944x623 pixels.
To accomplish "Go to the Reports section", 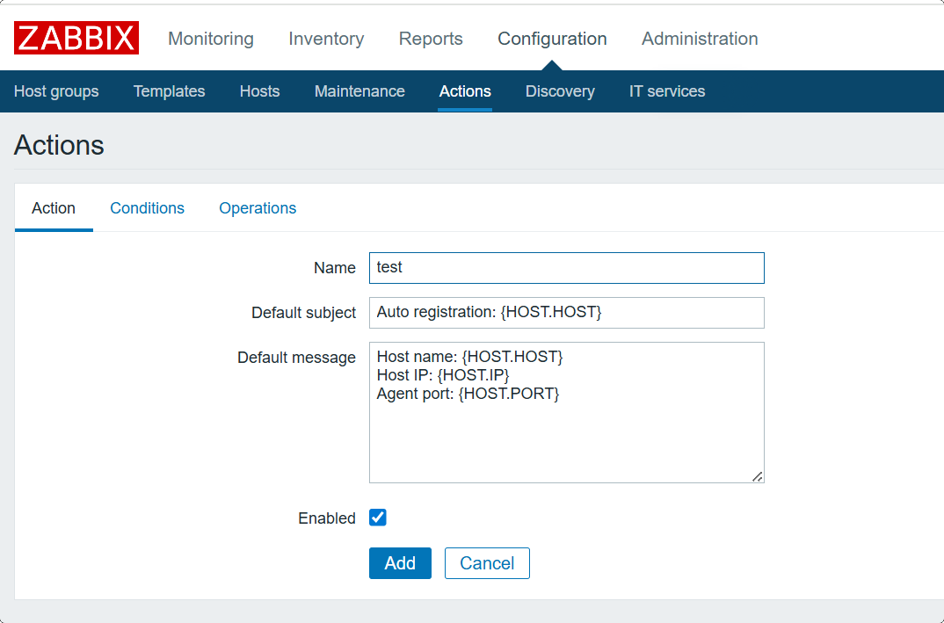I will click(431, 39).
